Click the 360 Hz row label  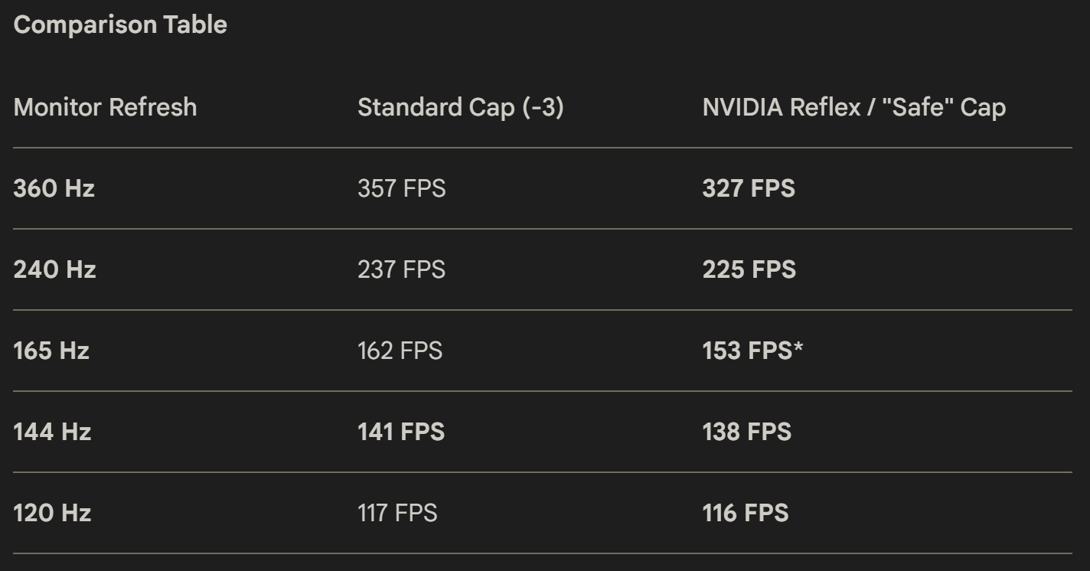pos(54,188)
